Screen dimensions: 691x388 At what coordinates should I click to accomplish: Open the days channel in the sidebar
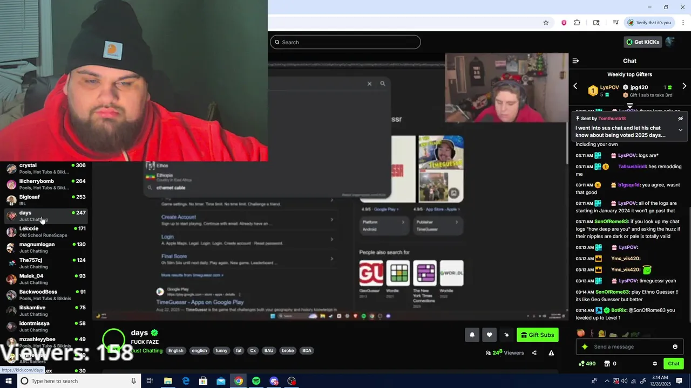(x=45, y=216)
